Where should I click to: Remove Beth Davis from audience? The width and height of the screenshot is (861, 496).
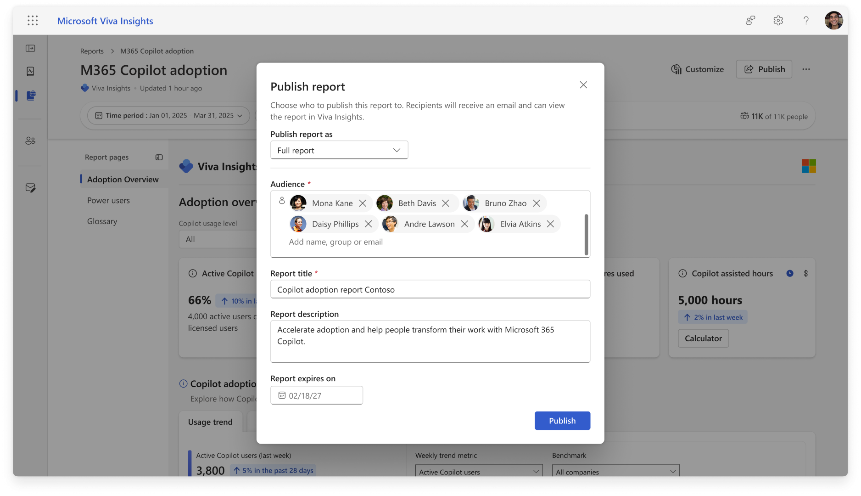click(446, 203)
